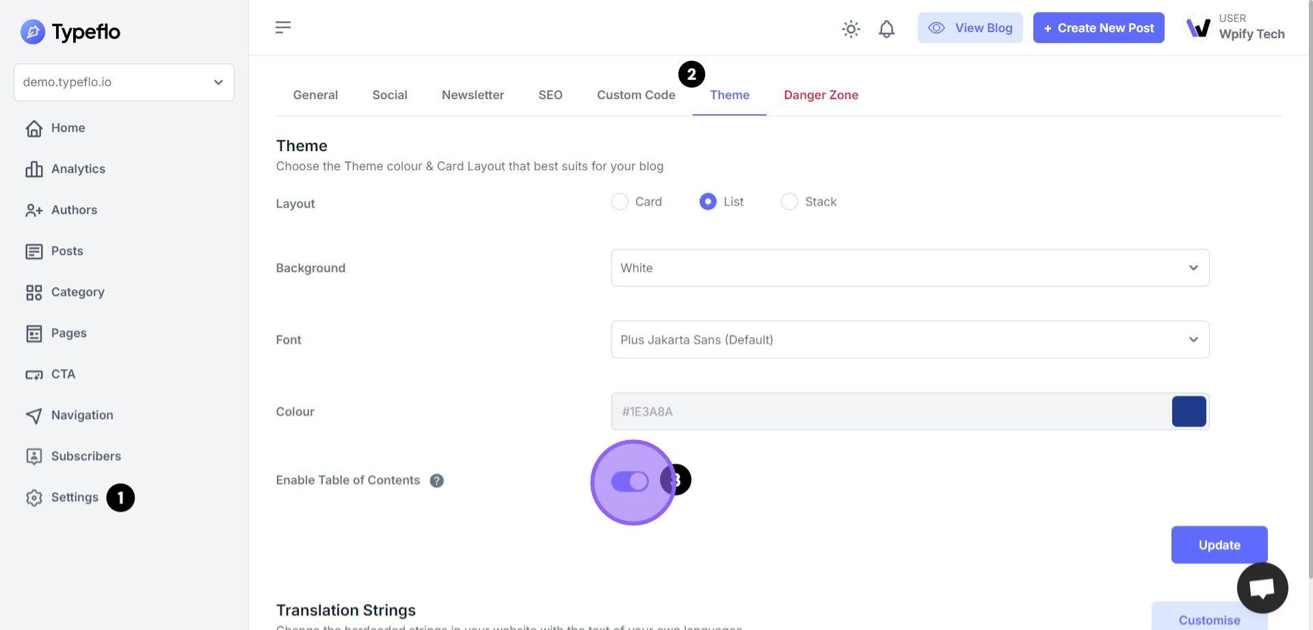Image resolution: width=1313 pixels, height=630 pixels.
Task: Select the Card layout radio button
Action: point(620,202)
